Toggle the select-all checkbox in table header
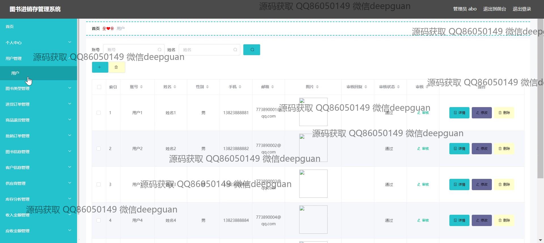The image size is (544, 243). coord(99,87)
